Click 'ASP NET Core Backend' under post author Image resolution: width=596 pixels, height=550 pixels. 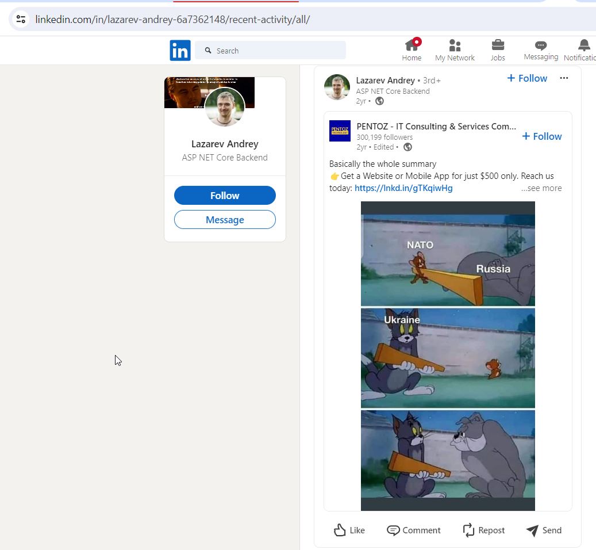click(393, 91)
